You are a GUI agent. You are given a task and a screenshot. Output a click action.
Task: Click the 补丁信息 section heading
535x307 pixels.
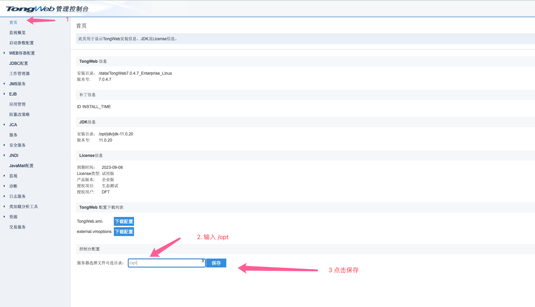88,95
